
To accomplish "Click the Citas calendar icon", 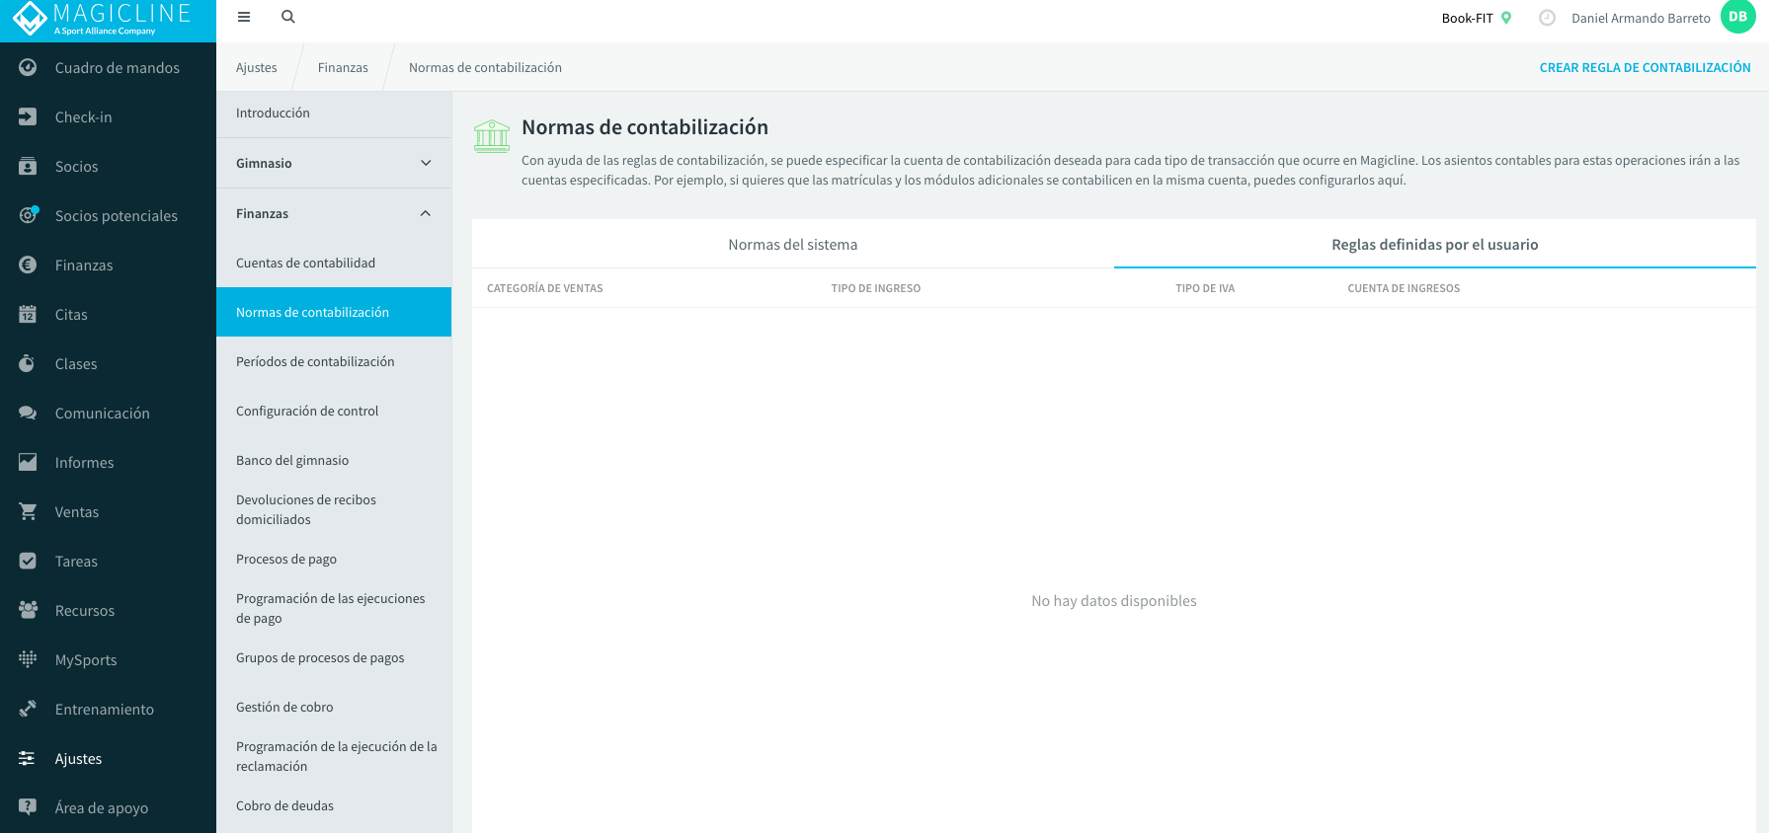I will [28, 314].
